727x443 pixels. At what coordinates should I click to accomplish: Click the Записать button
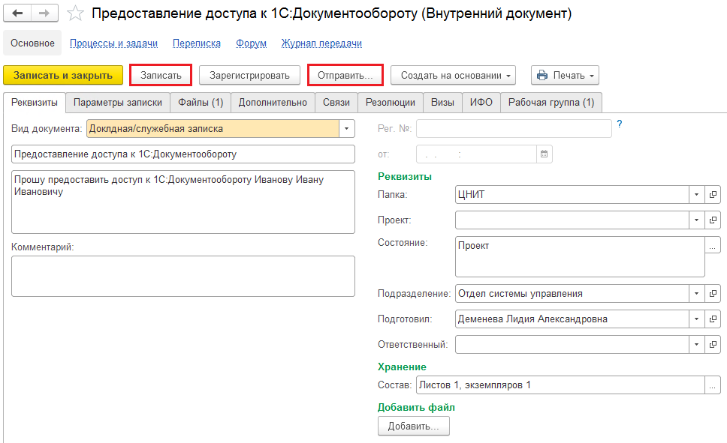coord(161,76)
